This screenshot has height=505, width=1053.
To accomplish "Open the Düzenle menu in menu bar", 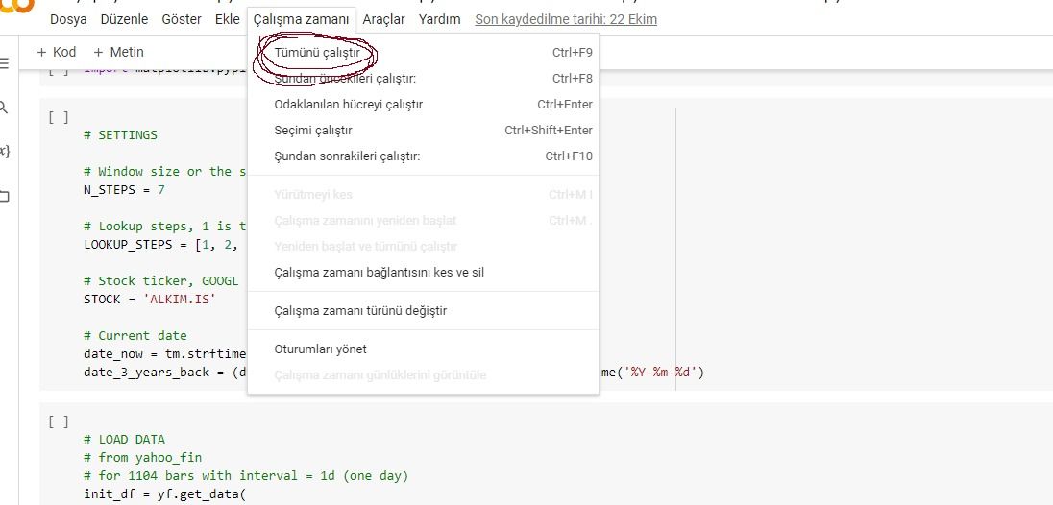I will click(124, 19).
